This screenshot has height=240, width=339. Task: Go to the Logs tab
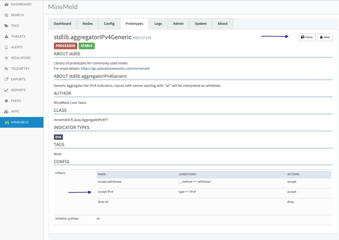point(158,24)
